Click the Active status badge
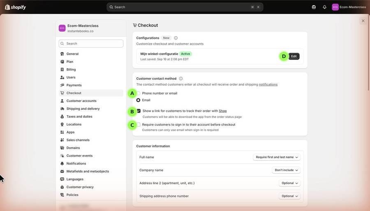The width and height of the screenshot is (370, 211). coord(185,54)
